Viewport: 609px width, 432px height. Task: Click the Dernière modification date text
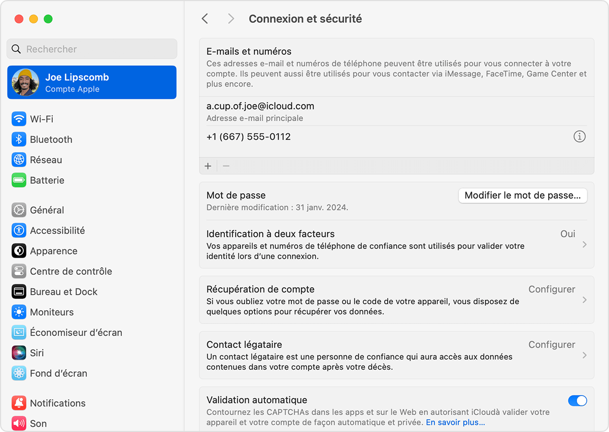pyautogui.click(x=277, y=207)
